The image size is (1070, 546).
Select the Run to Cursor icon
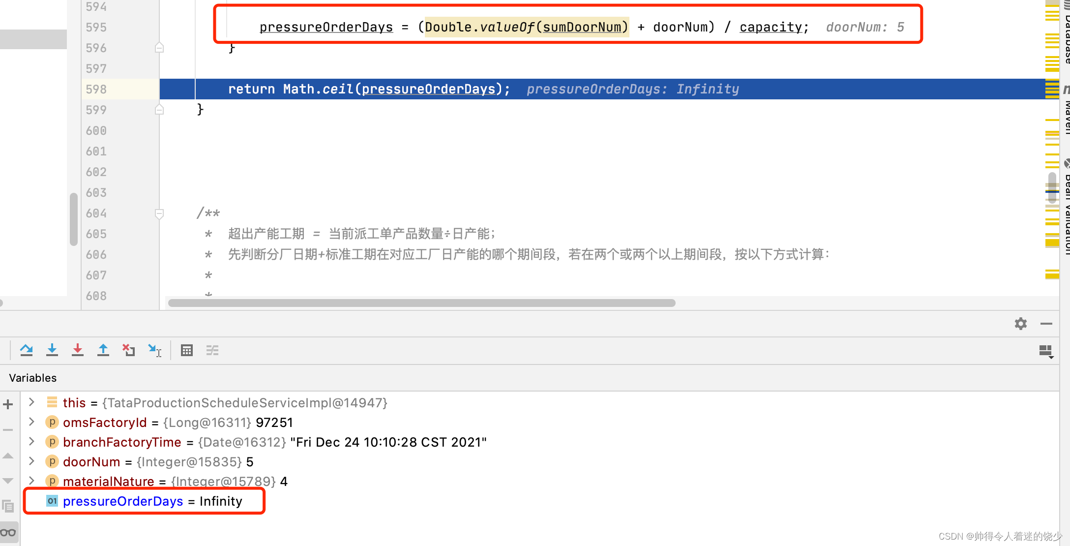[155, 350]
